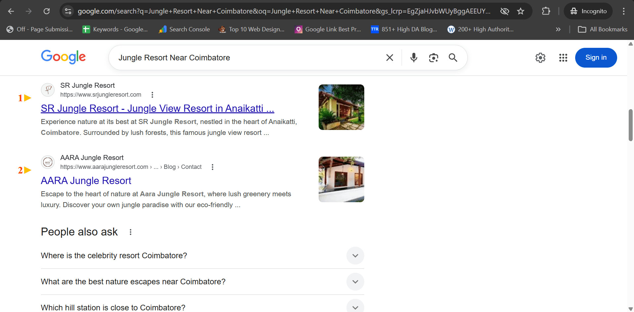Open the Google apps grid
Screen dimensions: 634x312
(x=563, y=58)
